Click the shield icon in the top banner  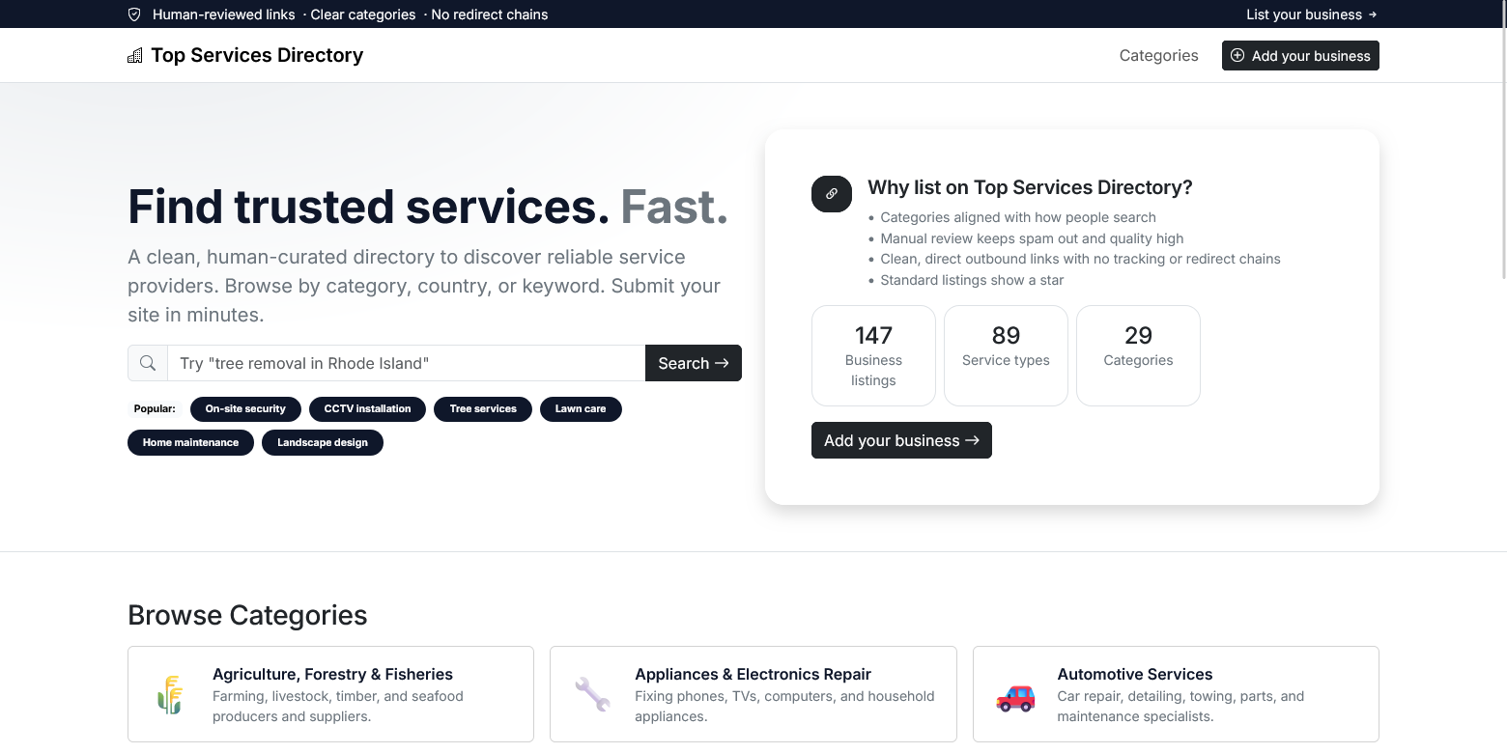(x=133, y=14)
